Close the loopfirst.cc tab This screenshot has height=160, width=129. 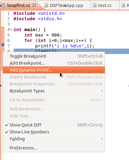tap(34, 5)
